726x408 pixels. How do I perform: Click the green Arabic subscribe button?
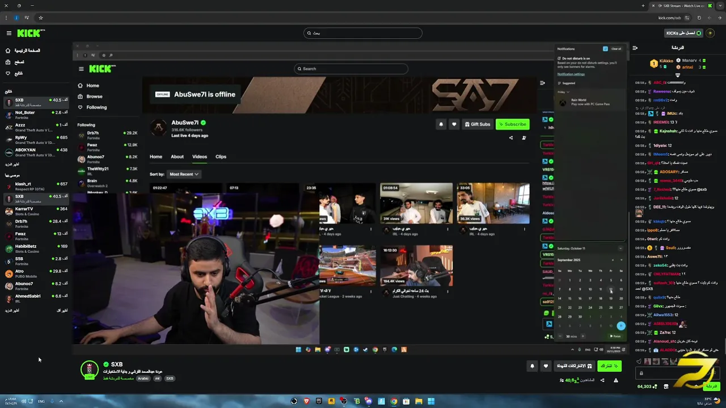click(609, 366)
